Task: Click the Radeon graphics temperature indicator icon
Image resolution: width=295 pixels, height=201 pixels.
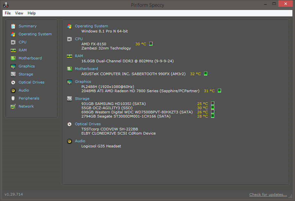Action: 219,91
